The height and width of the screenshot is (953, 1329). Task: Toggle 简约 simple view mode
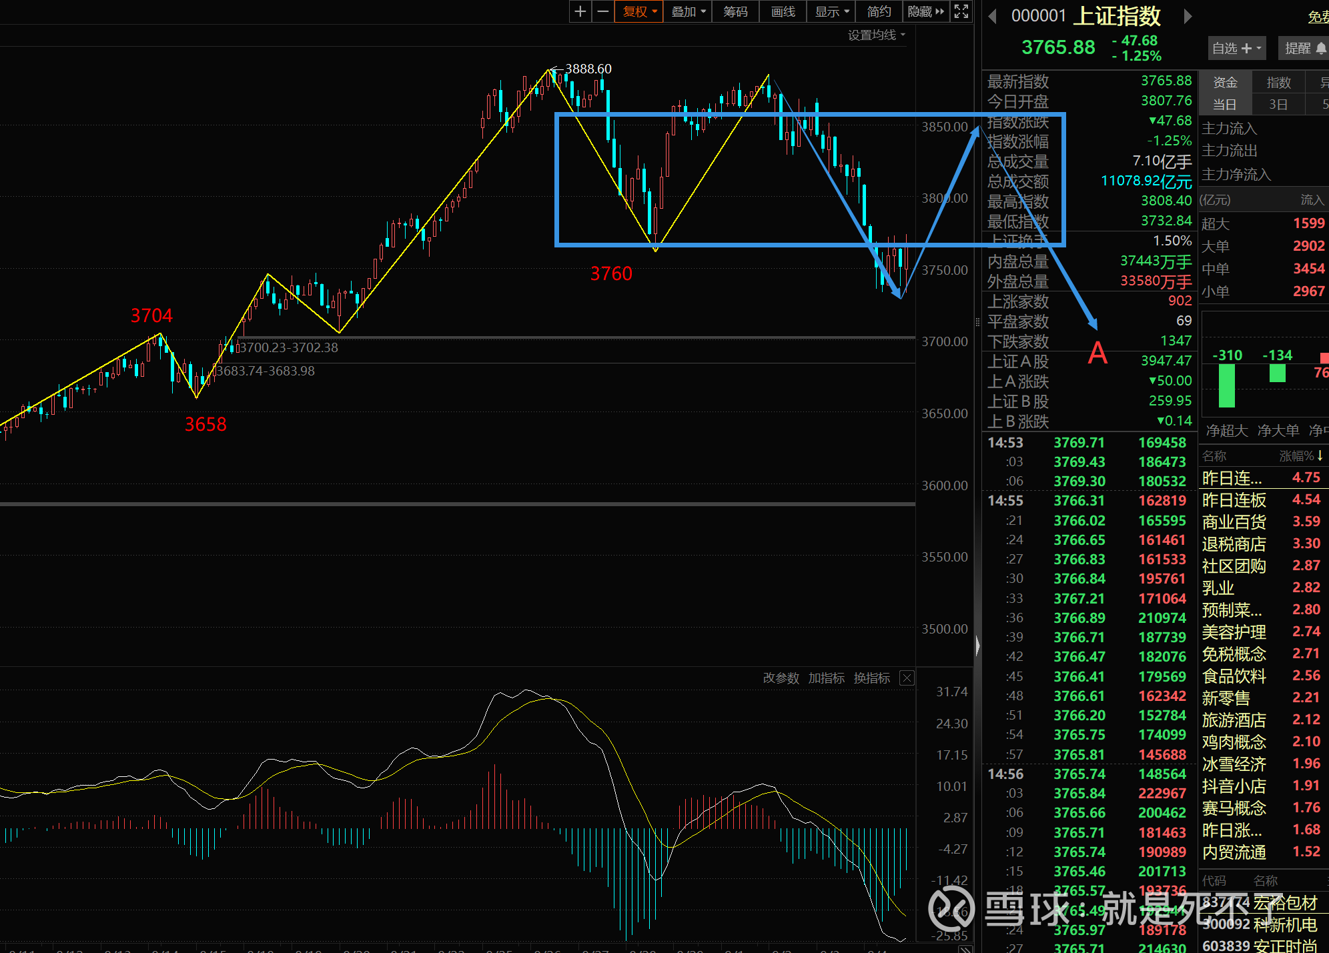pos(879,11)
